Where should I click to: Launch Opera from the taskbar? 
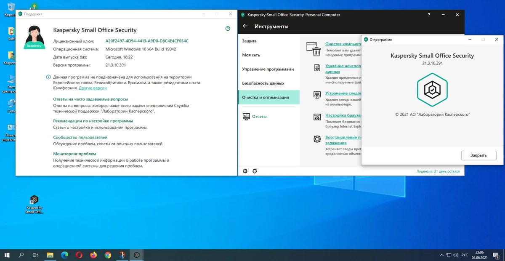79,255
